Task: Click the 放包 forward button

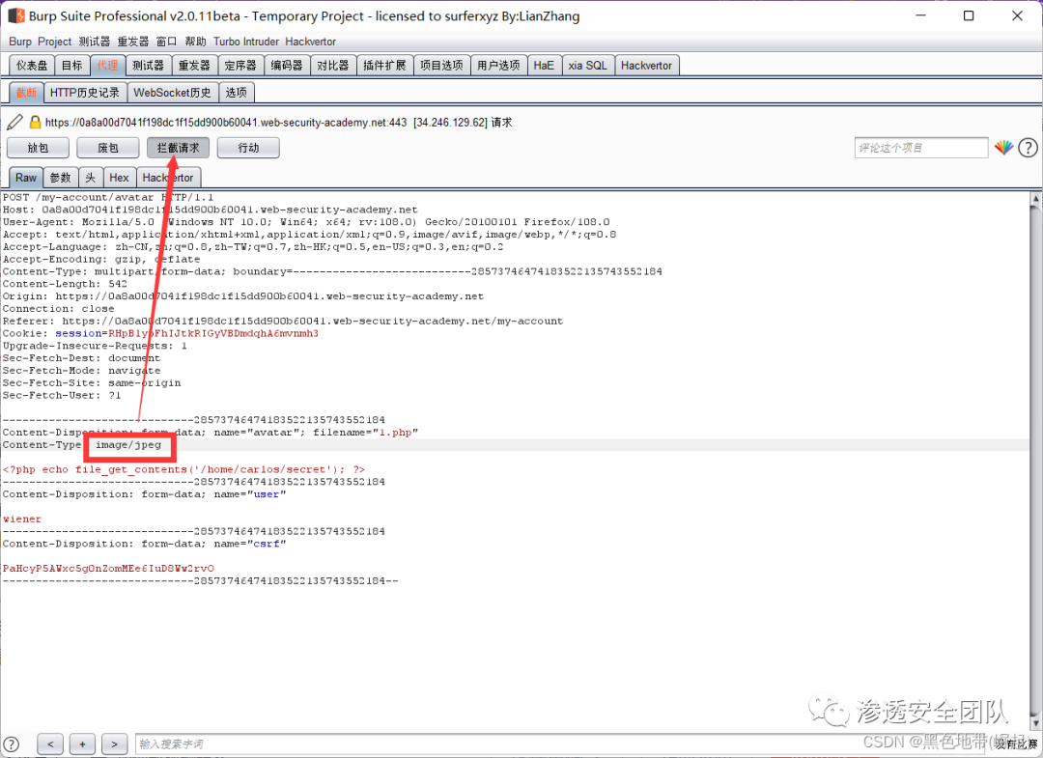Action: click(38, 148)
